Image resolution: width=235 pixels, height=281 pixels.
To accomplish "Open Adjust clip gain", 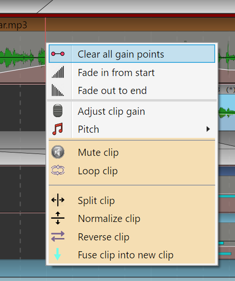I will (x=132, y=111).
